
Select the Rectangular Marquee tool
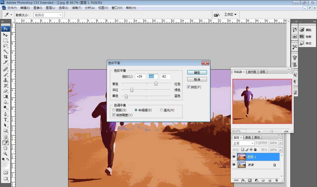pyautogui.click(x=5, y=41)
